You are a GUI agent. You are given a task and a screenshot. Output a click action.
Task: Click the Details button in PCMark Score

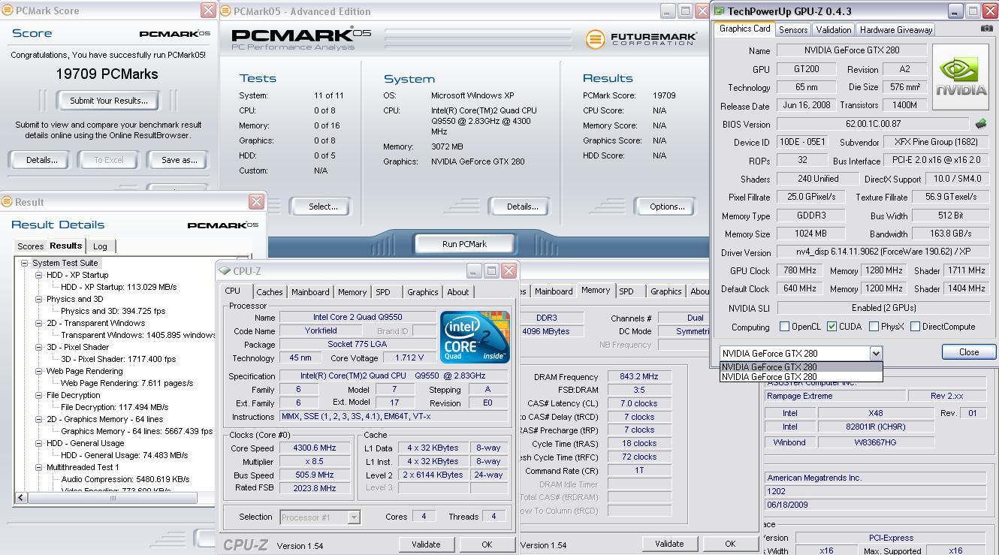(x=41, y=160)
